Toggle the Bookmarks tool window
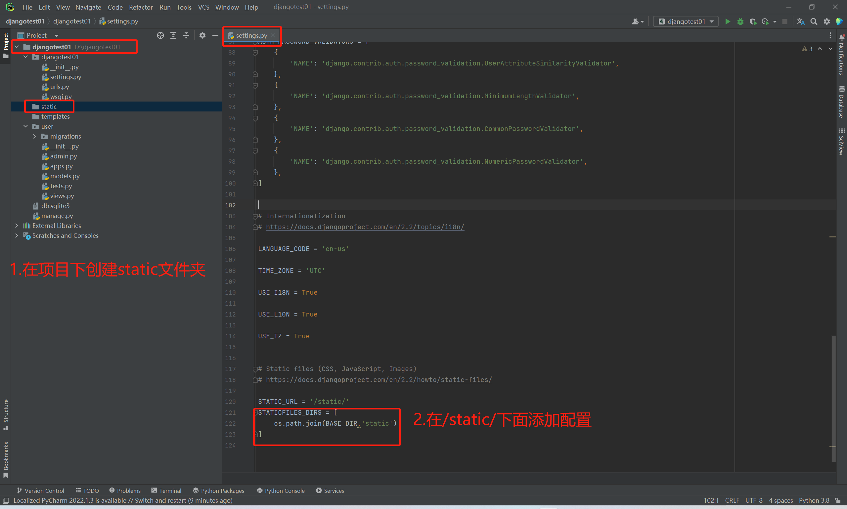The image size is (847, 509). [x=6, y=460]
